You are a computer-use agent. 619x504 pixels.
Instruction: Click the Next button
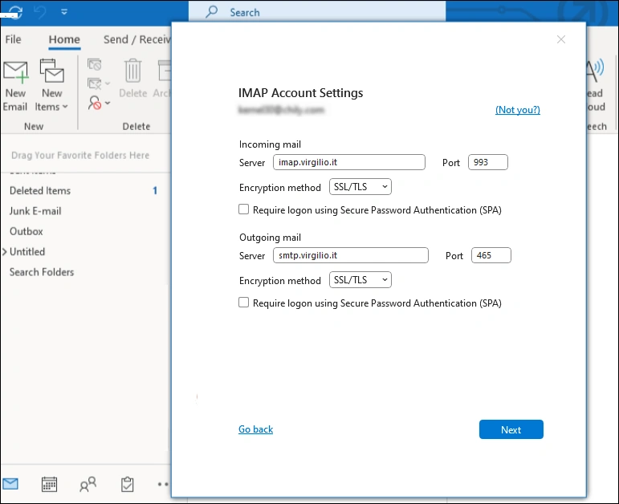click(511, 429)
